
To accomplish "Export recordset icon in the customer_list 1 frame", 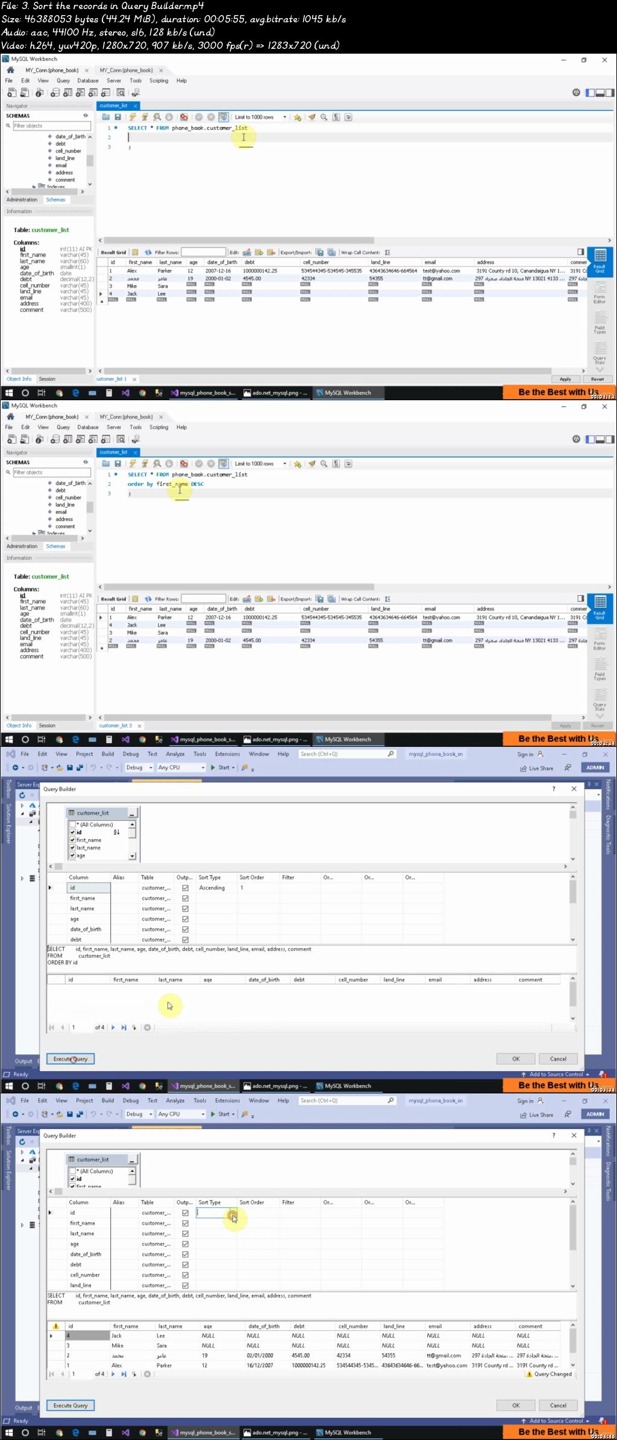I will tap(319, 253).
